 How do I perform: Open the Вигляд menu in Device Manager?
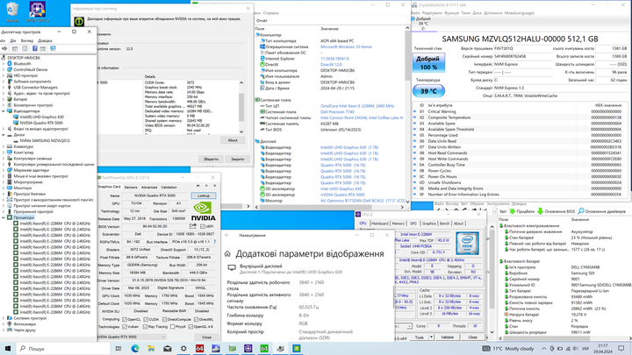point(27,40)
